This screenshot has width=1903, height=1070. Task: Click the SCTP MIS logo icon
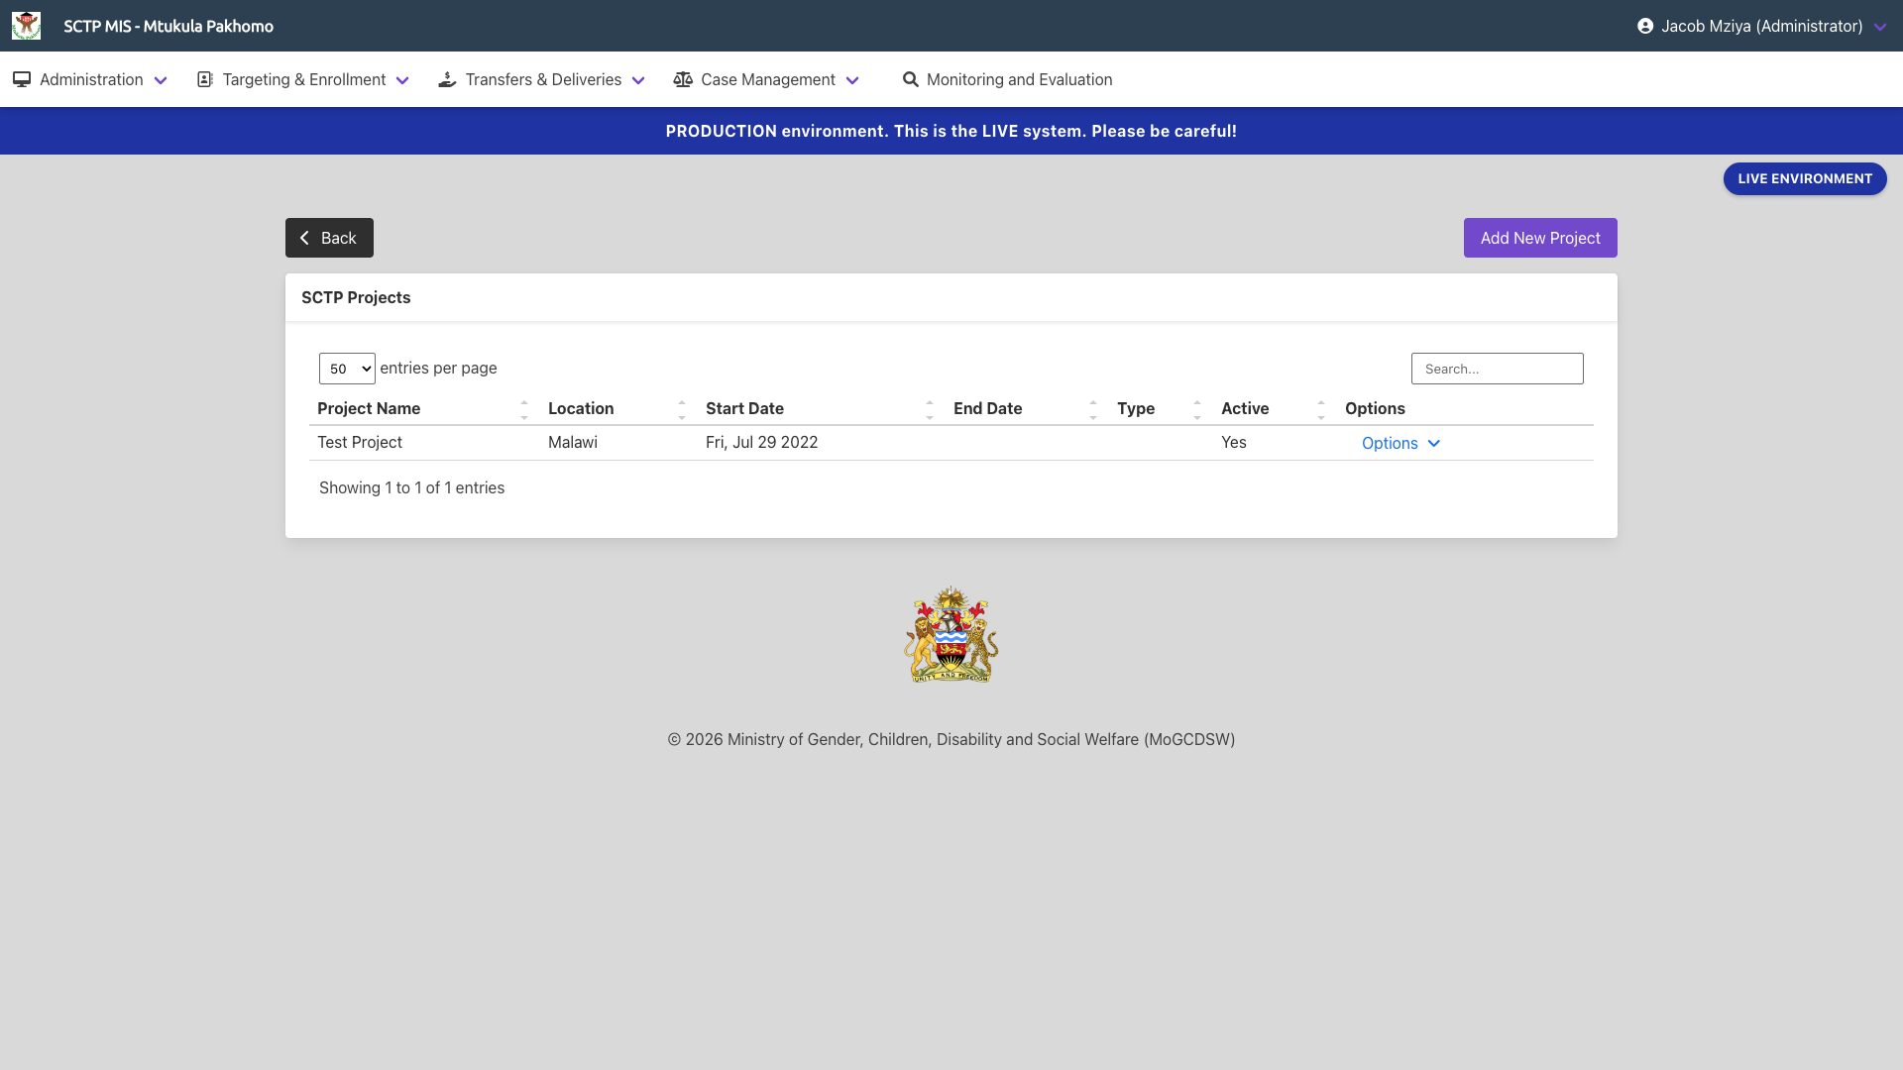[26, 26]
